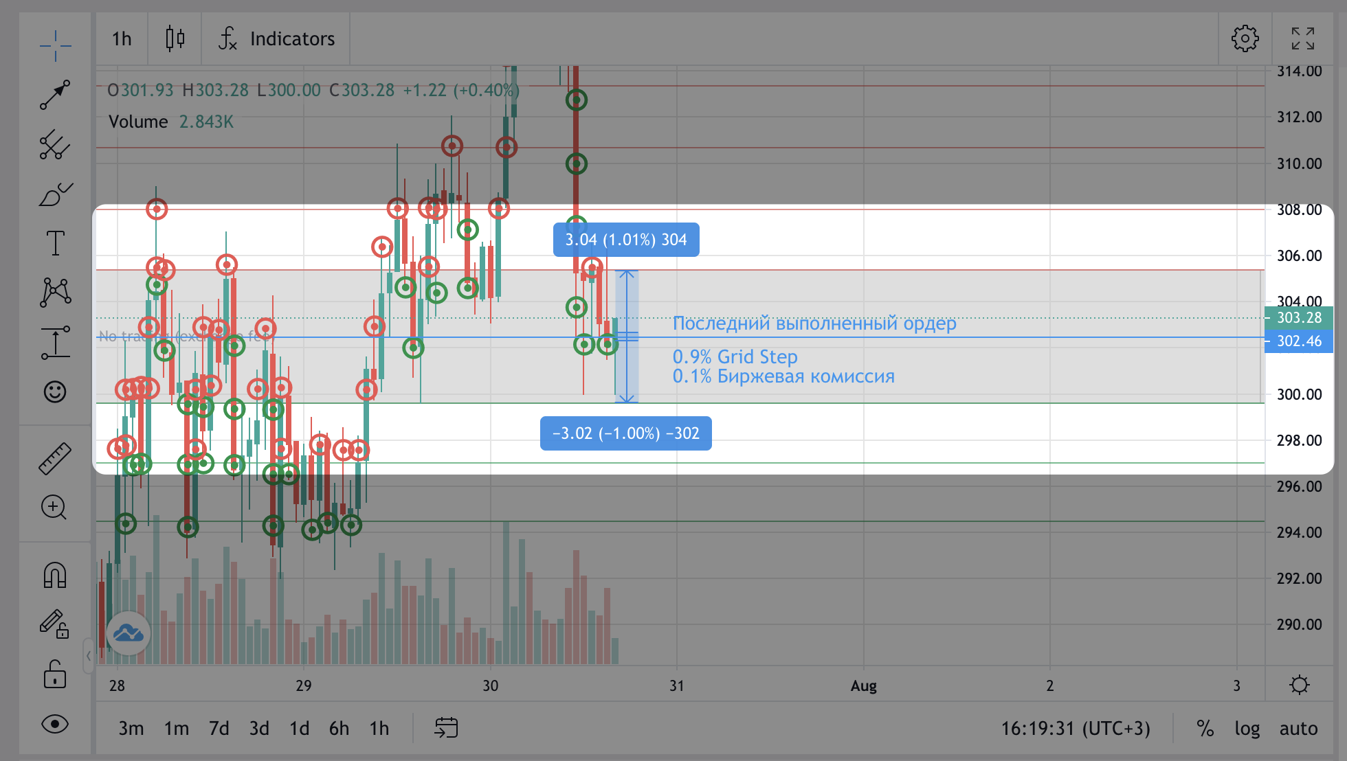This screenshot has width=1347, height=761.
Task: Select the XABCD pattern tool
Action: click(x=55, y=292)
